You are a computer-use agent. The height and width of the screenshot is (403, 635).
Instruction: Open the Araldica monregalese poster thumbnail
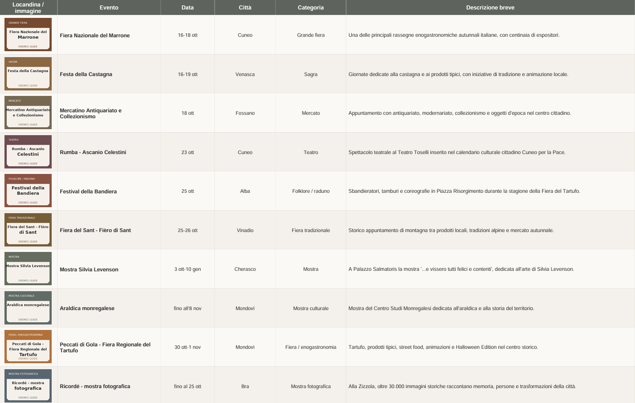(x=28, y=308)
